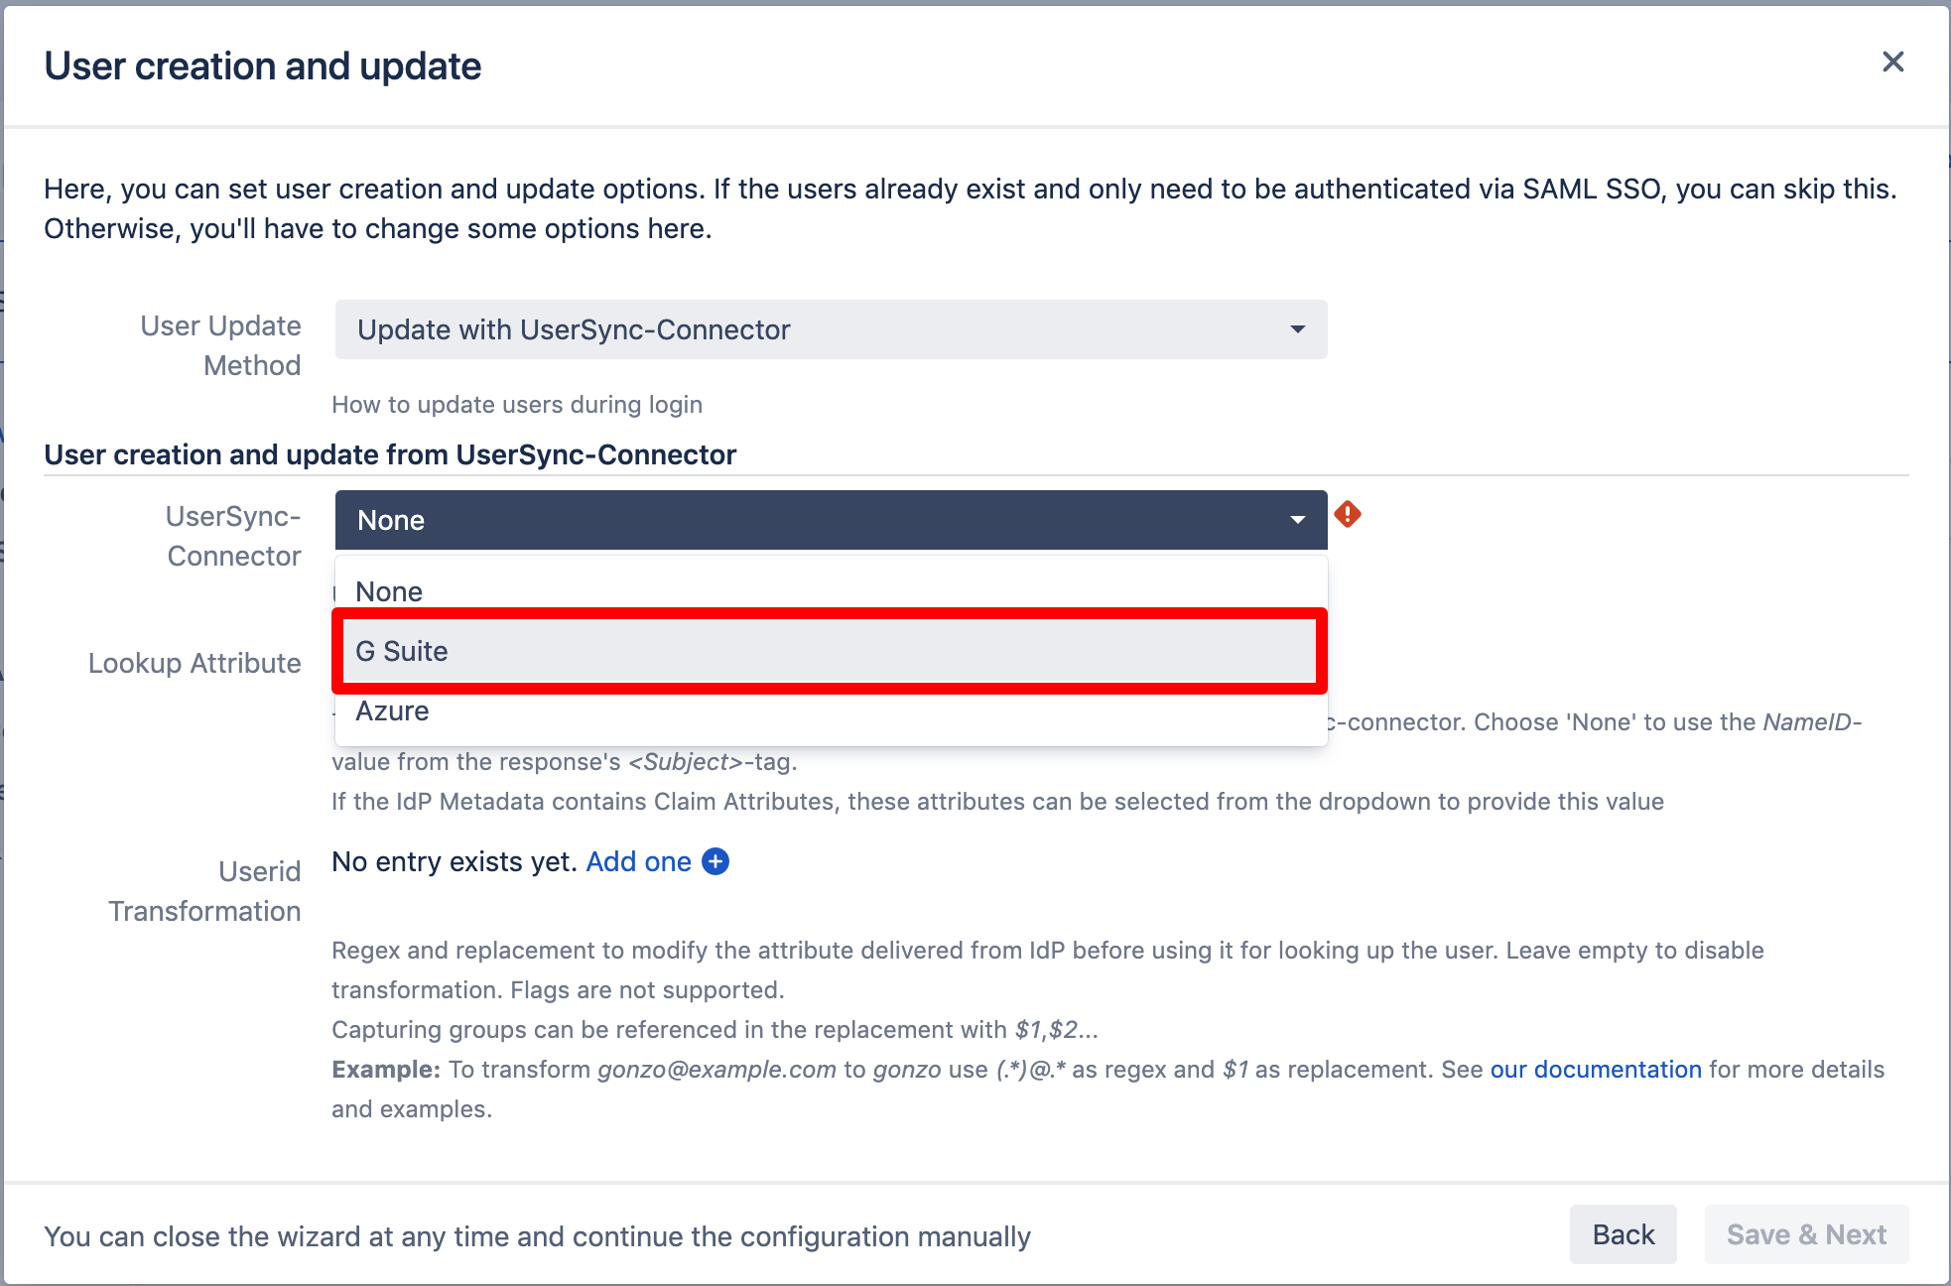Click the caret arrow on the UserSync-Connector field
The height and width of the screenshot is (1286, 1951).
click(1297, 520)
